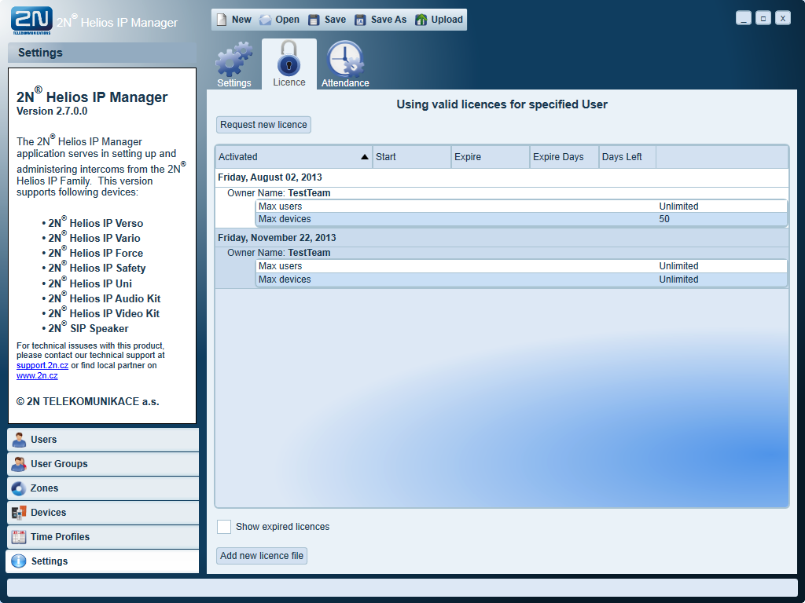The height and width of the screenshot is (603, 805).
Task: Minimize the Helios IP Manager window
Action: pos(744,18)
